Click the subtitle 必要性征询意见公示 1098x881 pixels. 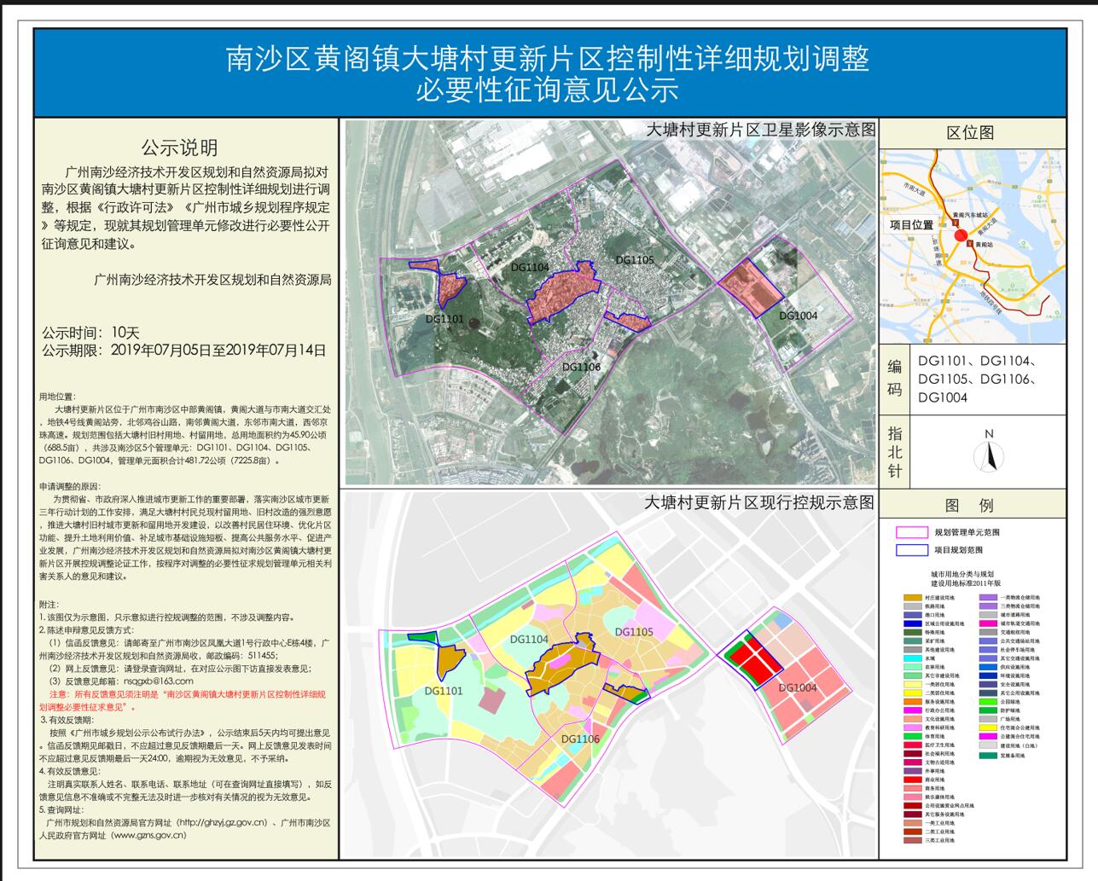[x=548, y=90]
